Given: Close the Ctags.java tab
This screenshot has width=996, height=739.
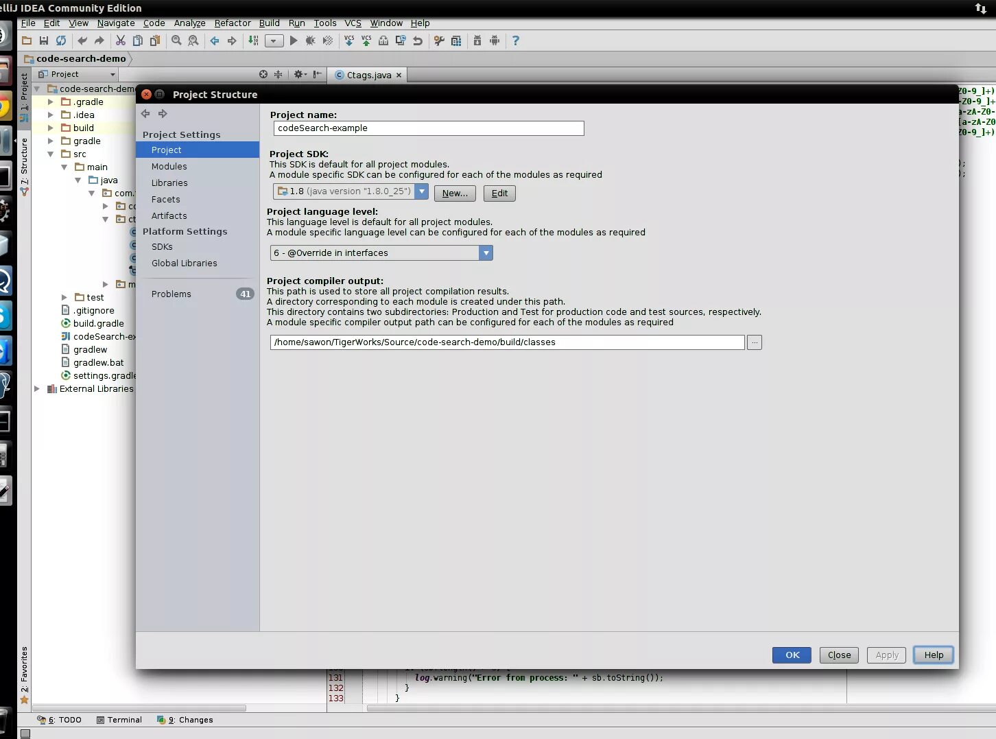Looking at the screenshot, I should (x=399, y=75).
